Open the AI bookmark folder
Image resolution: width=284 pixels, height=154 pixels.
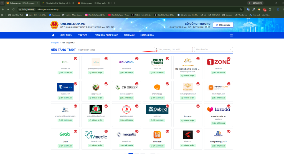[x=203, y=15]
